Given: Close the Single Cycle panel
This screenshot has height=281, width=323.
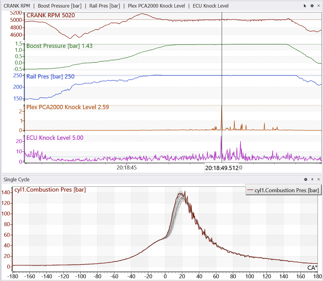Looking at the screenshot, I should click(318, 180).
